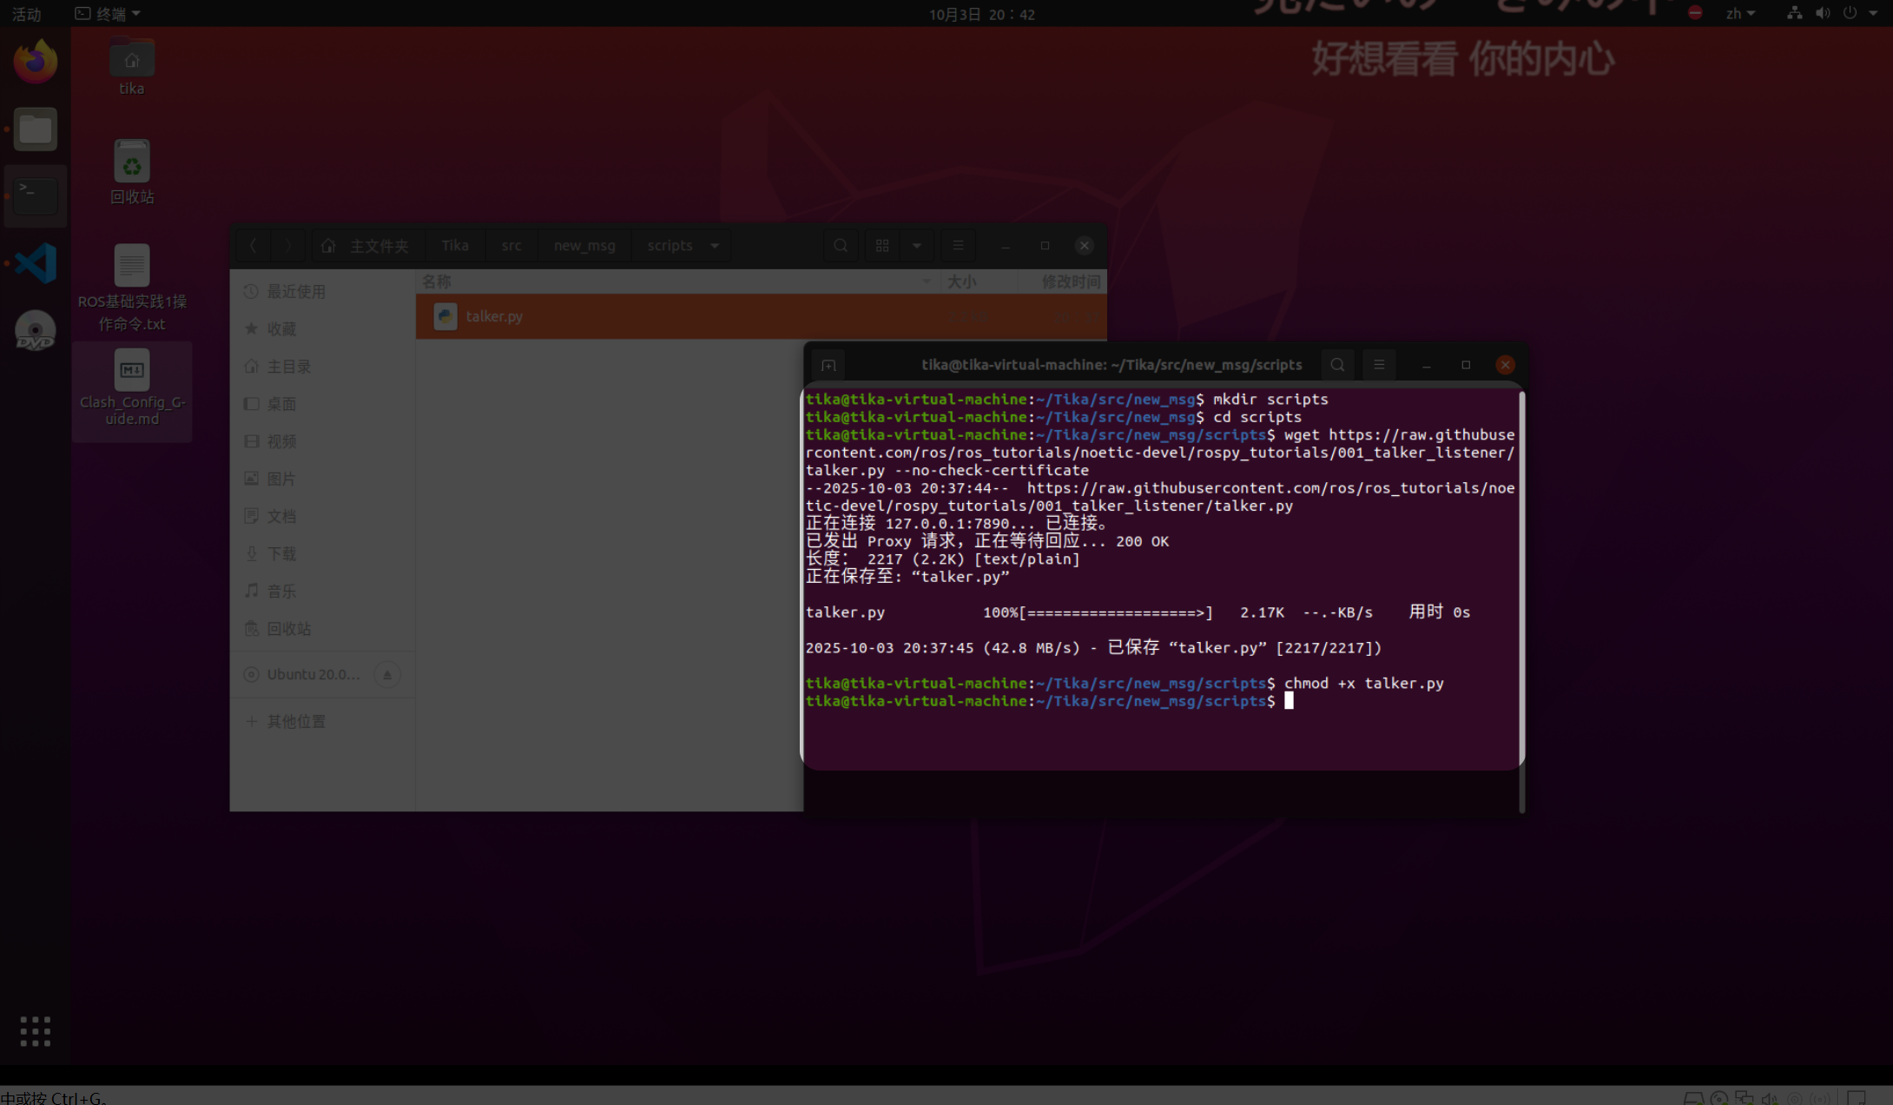Select the talker.py file
Image resolution: width=1893 pixels, height=1105 pixels.
494,316
